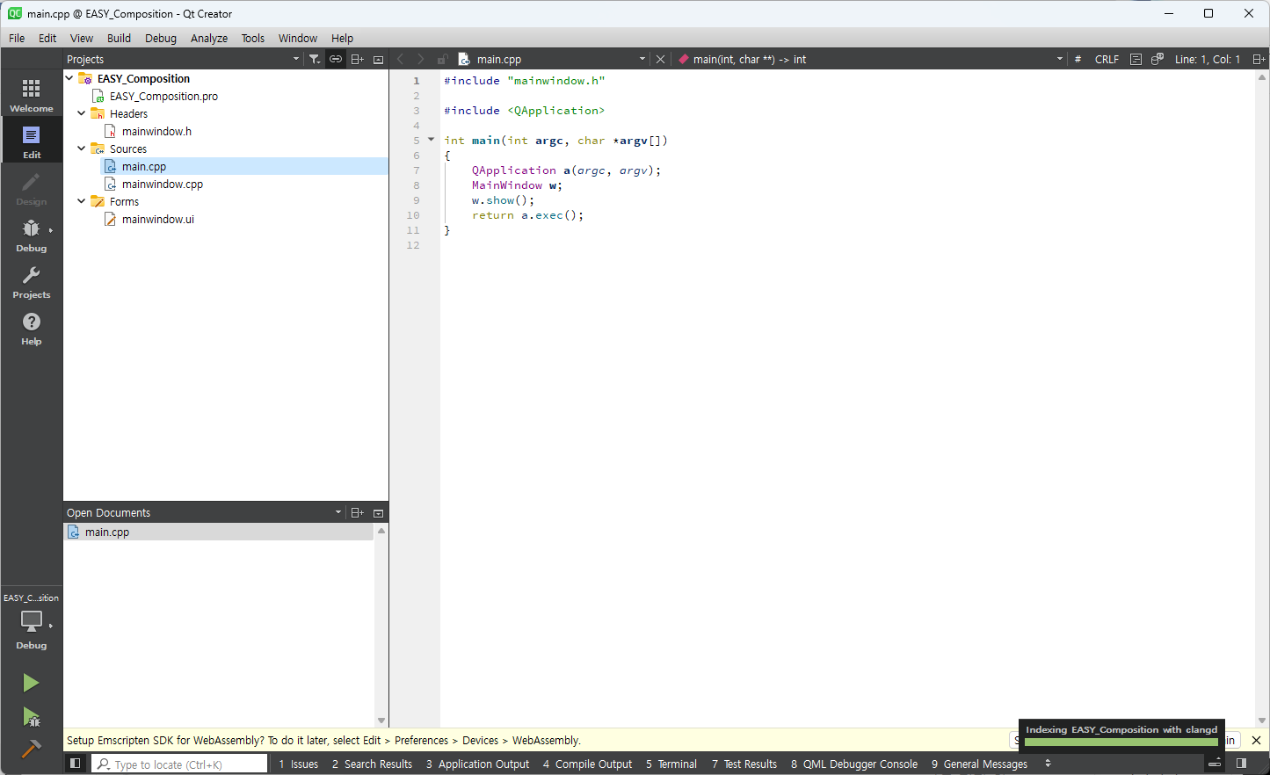Screen dimensions: 1270x775
Task: Open the Window menu
Action: point(298,38)
